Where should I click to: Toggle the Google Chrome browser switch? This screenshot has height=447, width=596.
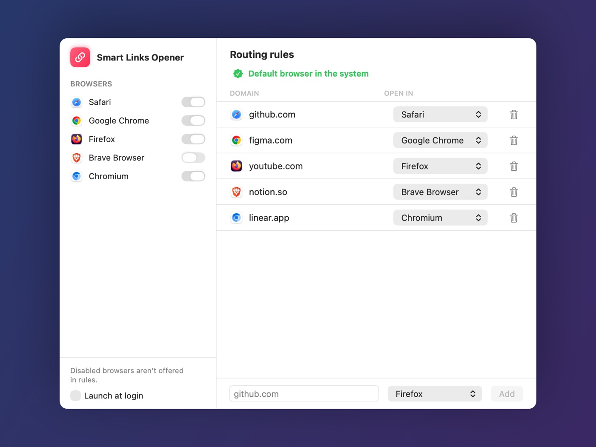pos(193,120)
